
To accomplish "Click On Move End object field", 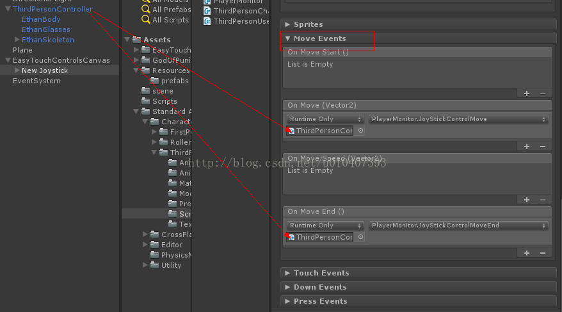I will pos(319,237).
